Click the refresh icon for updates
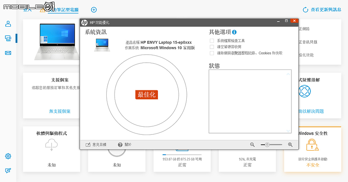The image size is (348, 182). [x=305, y=10]
